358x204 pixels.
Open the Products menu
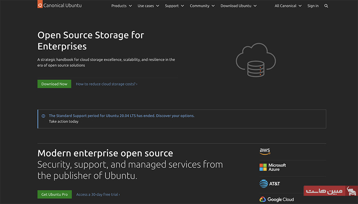pos(121,6)
